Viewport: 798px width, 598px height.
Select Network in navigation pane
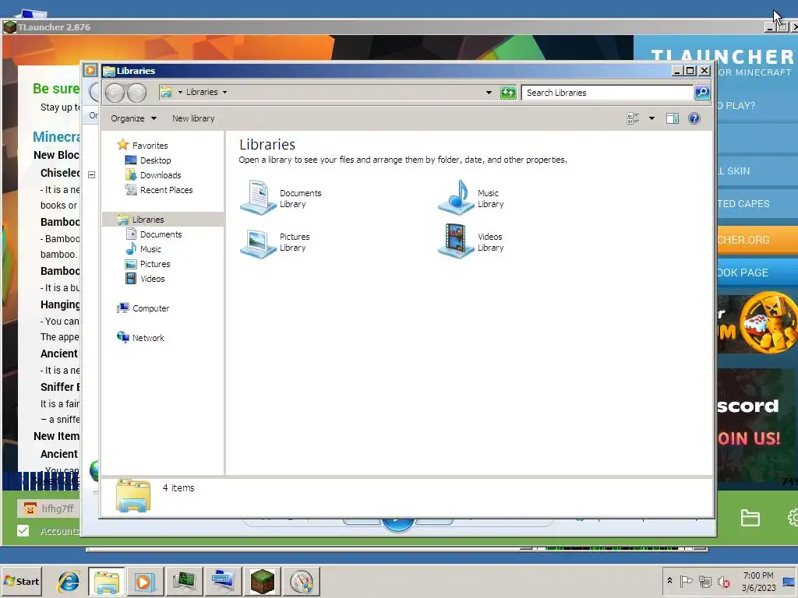click(148, 338)
